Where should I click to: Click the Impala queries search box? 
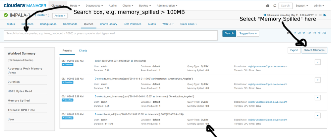pos(111,35)
